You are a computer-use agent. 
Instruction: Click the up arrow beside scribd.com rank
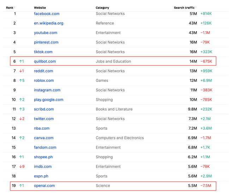point(20,109)
